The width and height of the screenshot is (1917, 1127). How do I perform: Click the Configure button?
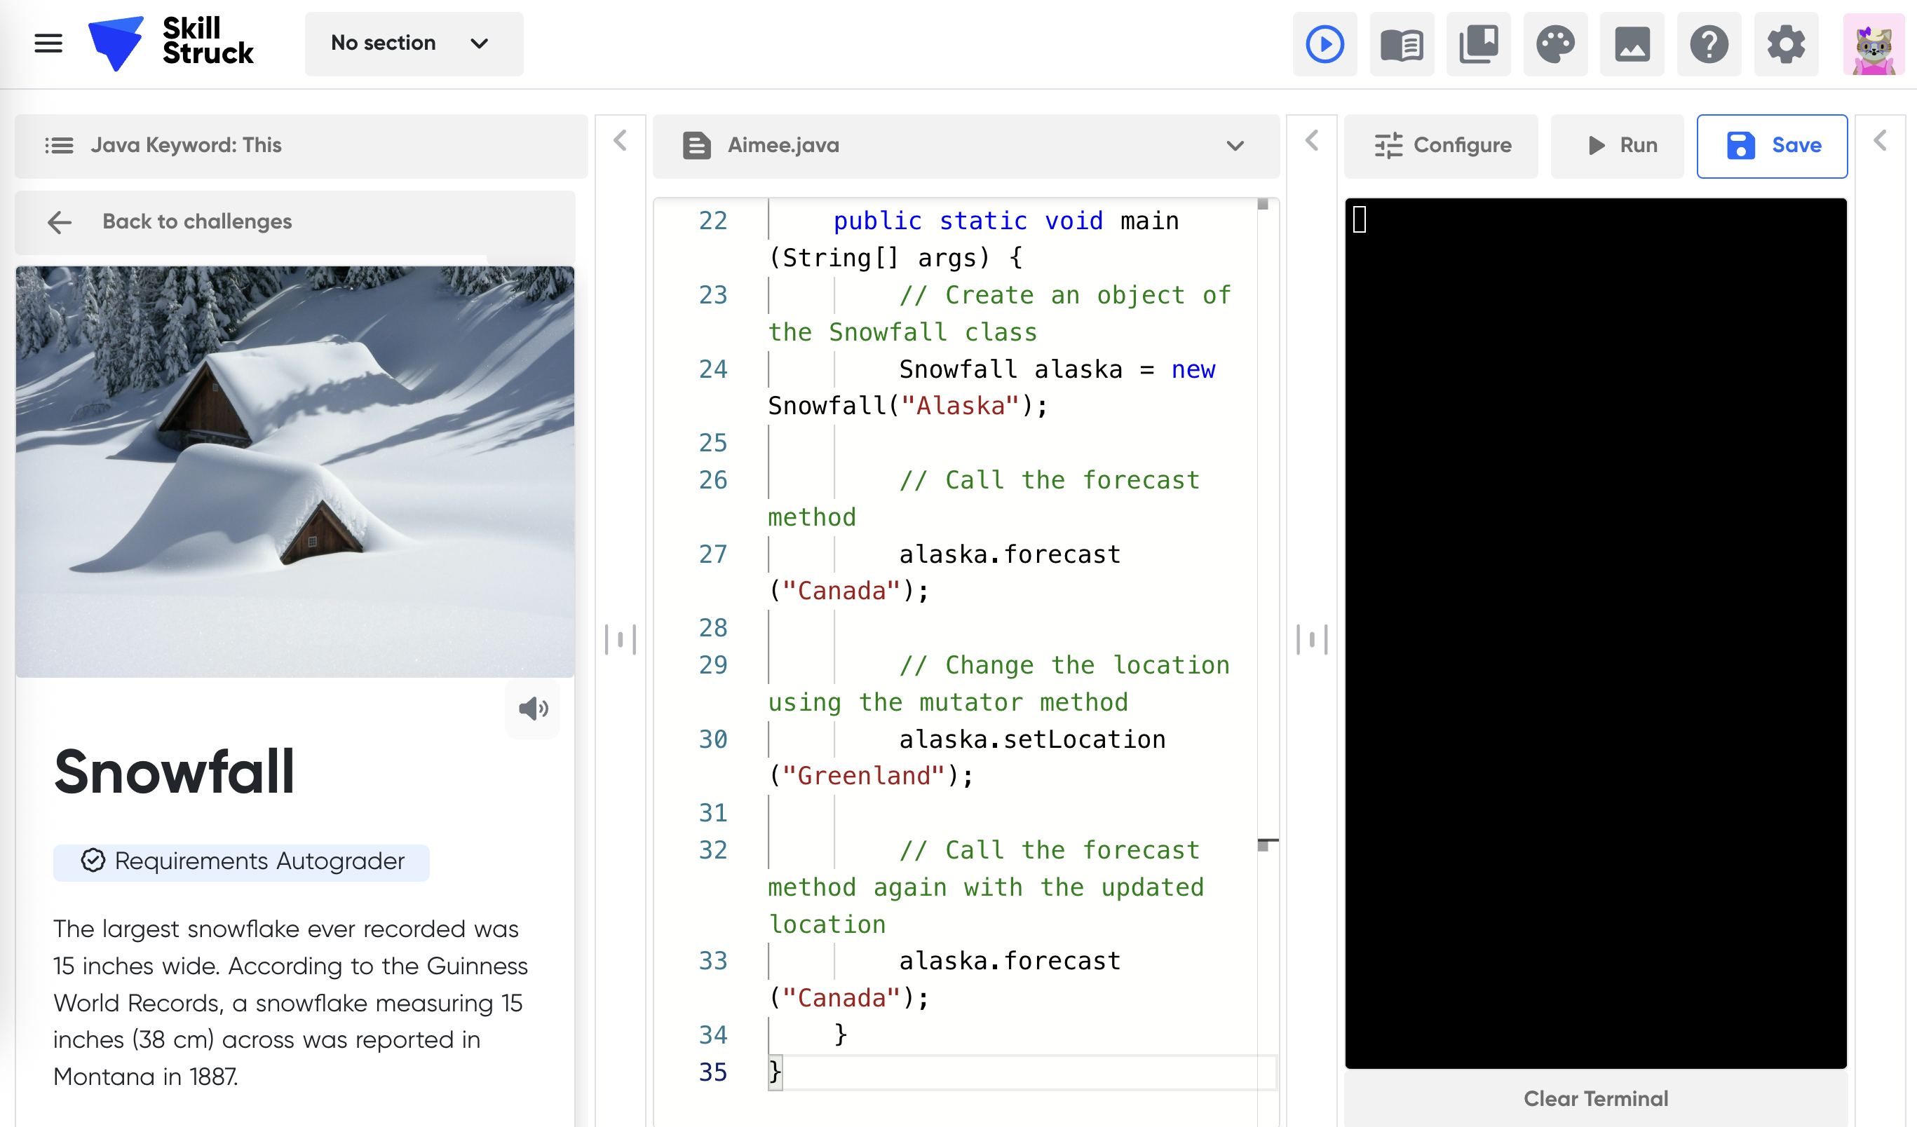click(x=1442, y=145)
